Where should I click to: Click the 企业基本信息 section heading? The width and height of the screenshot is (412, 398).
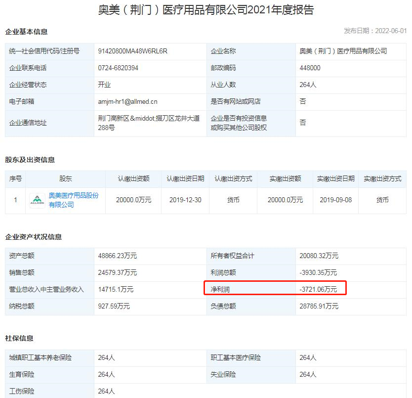click(26, 32)
